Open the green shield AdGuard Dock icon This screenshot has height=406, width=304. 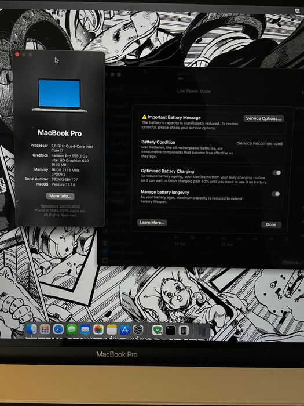[157, 330]
